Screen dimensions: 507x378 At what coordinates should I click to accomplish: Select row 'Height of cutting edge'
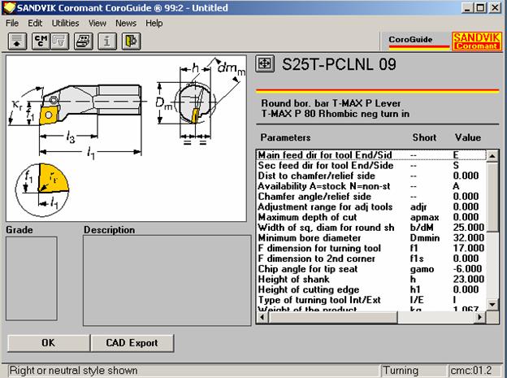tap(371, 289)
